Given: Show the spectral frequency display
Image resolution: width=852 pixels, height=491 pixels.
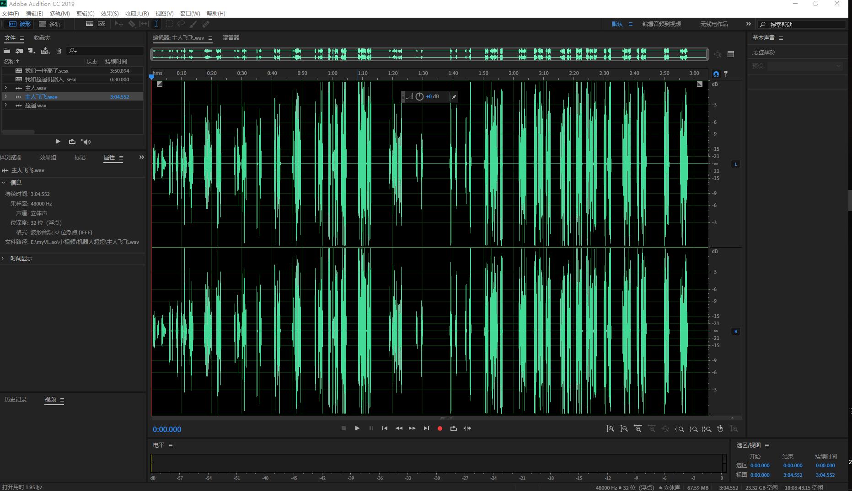Looking at the screenshot, I should coord(90,24).
